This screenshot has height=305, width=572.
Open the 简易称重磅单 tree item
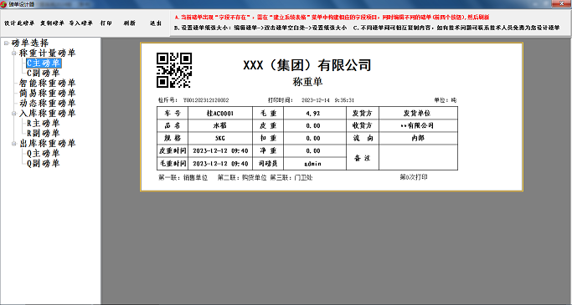pyautogui.click(x=48, y=94)
